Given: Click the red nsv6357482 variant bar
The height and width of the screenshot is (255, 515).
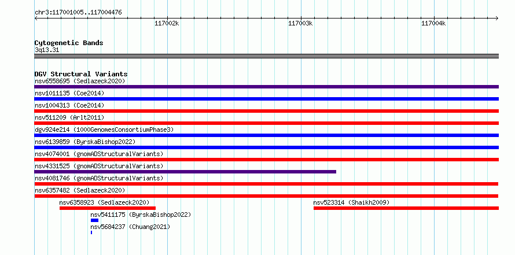Looking at the screenshot, I should coord(266,196).
